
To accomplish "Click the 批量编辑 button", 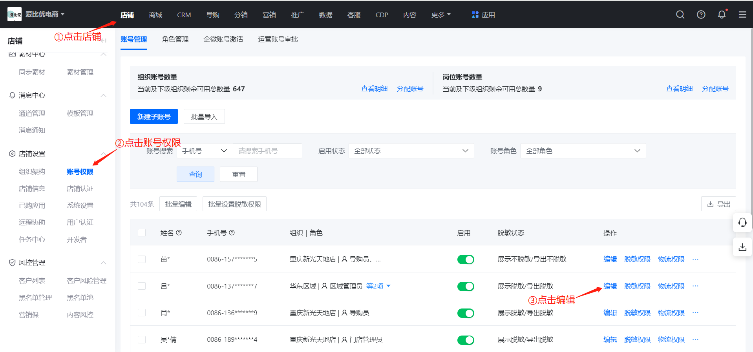I will click(178, 204).
